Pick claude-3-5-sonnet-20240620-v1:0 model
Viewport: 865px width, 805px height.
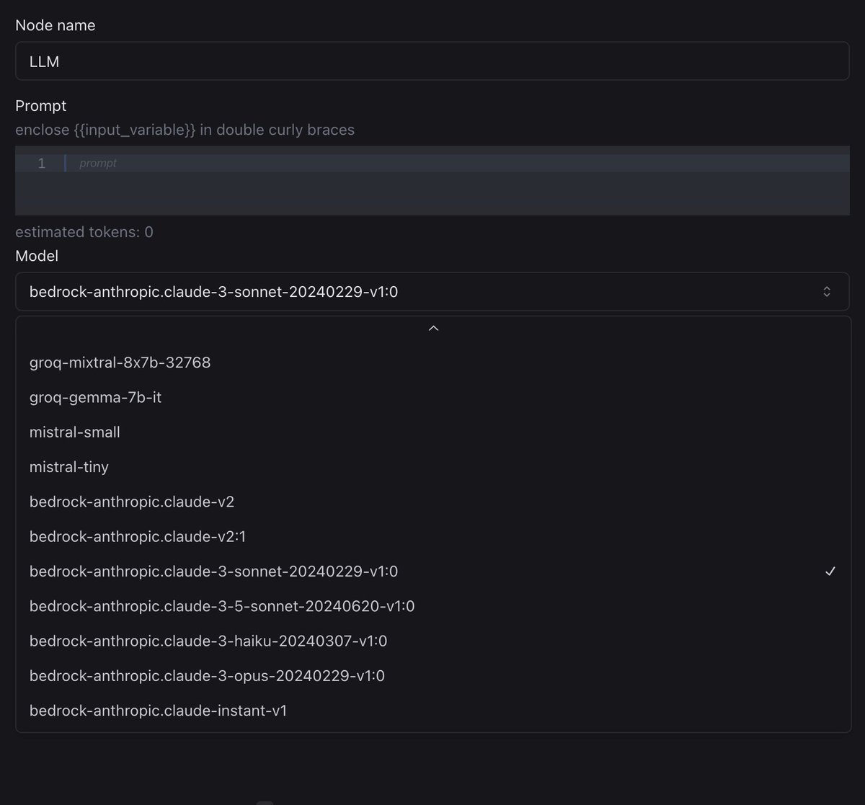(433, 606)
